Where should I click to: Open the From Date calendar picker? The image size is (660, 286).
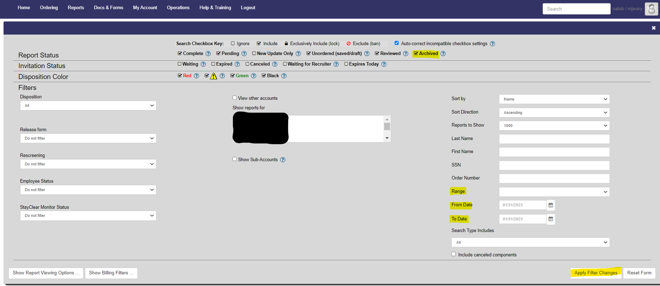551,205
